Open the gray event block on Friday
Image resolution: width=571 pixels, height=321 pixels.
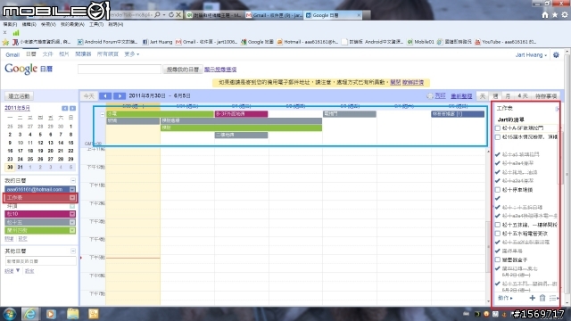pos(350,114)
